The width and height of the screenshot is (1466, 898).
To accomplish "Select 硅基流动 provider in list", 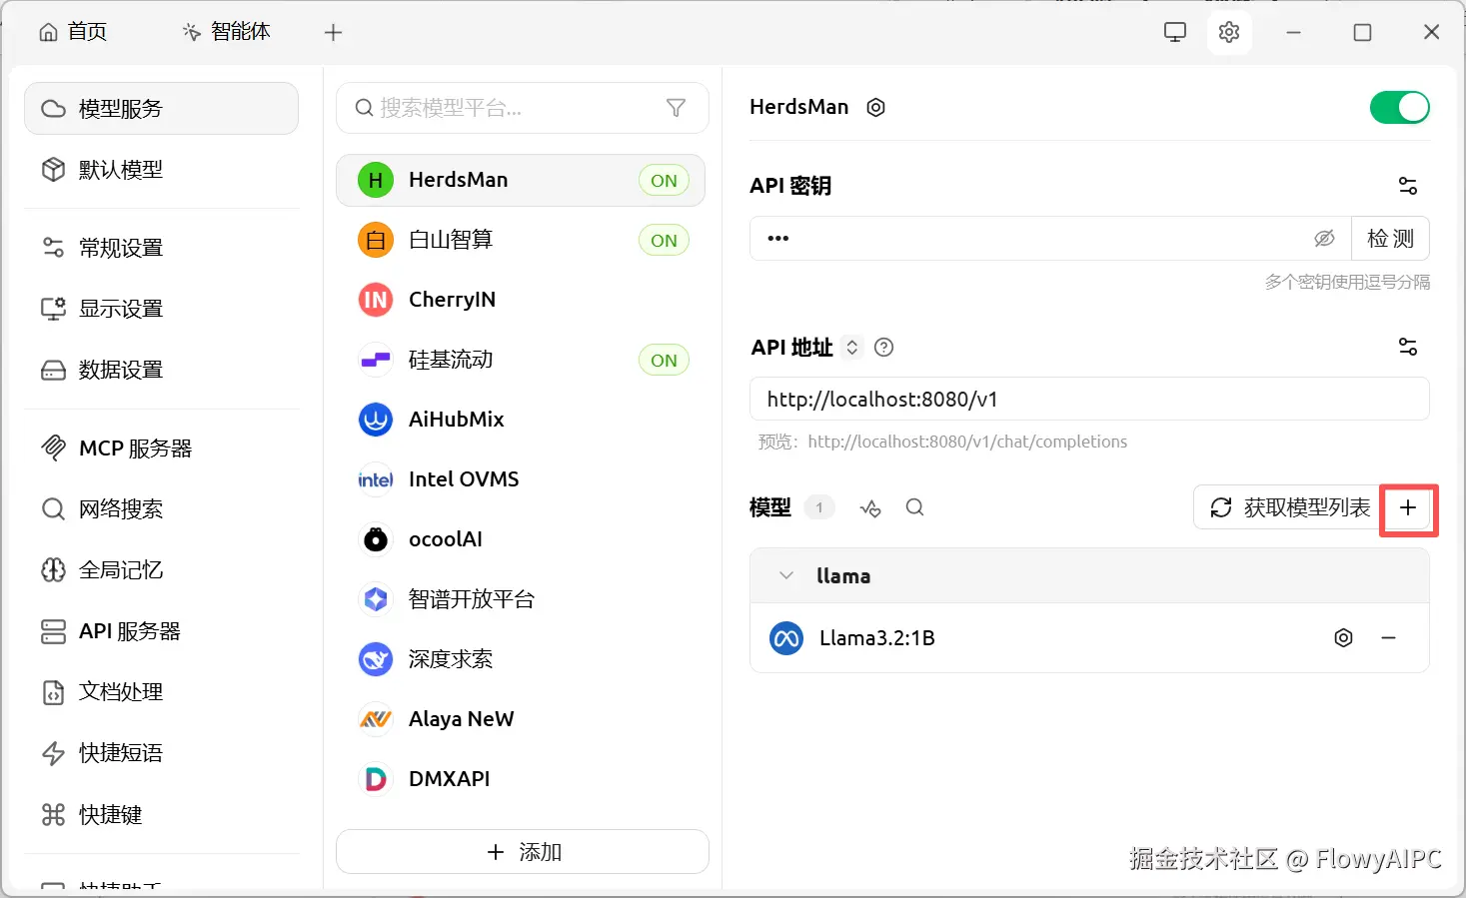I will point(521,360).
